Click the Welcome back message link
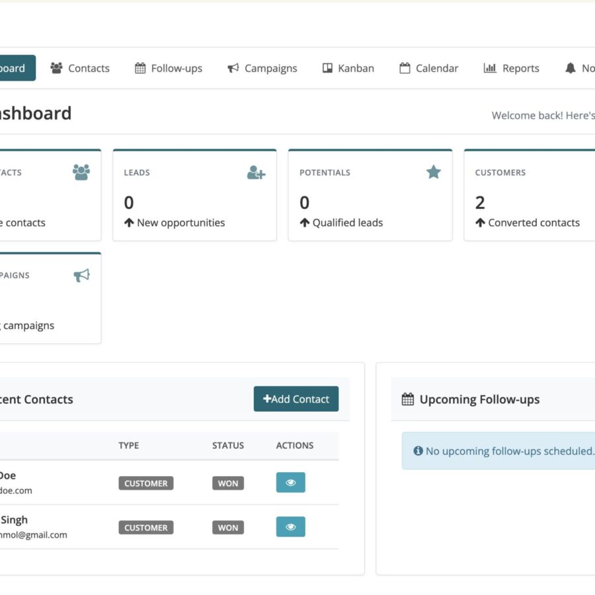This screenshot has width=595, height=595. [x=542, y=115]
